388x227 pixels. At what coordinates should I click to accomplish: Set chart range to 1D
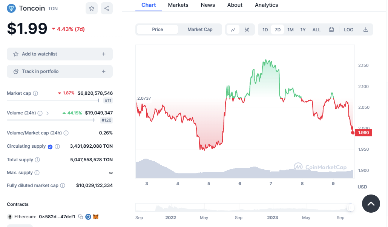pos(265,30)
